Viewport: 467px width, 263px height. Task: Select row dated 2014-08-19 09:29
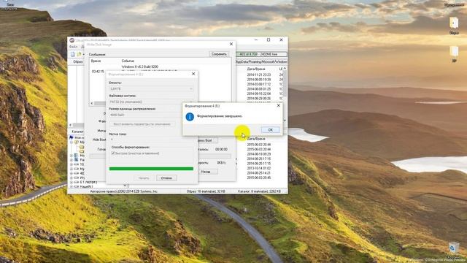(x=258, y=154)
